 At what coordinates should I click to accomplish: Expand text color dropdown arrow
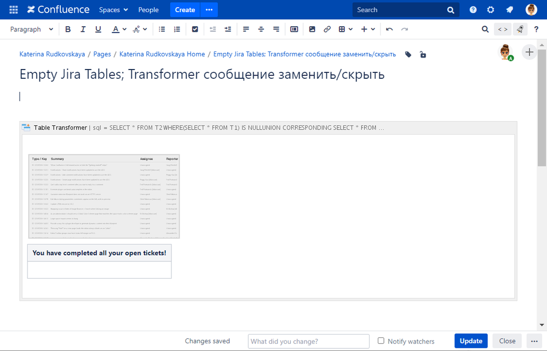124,30
